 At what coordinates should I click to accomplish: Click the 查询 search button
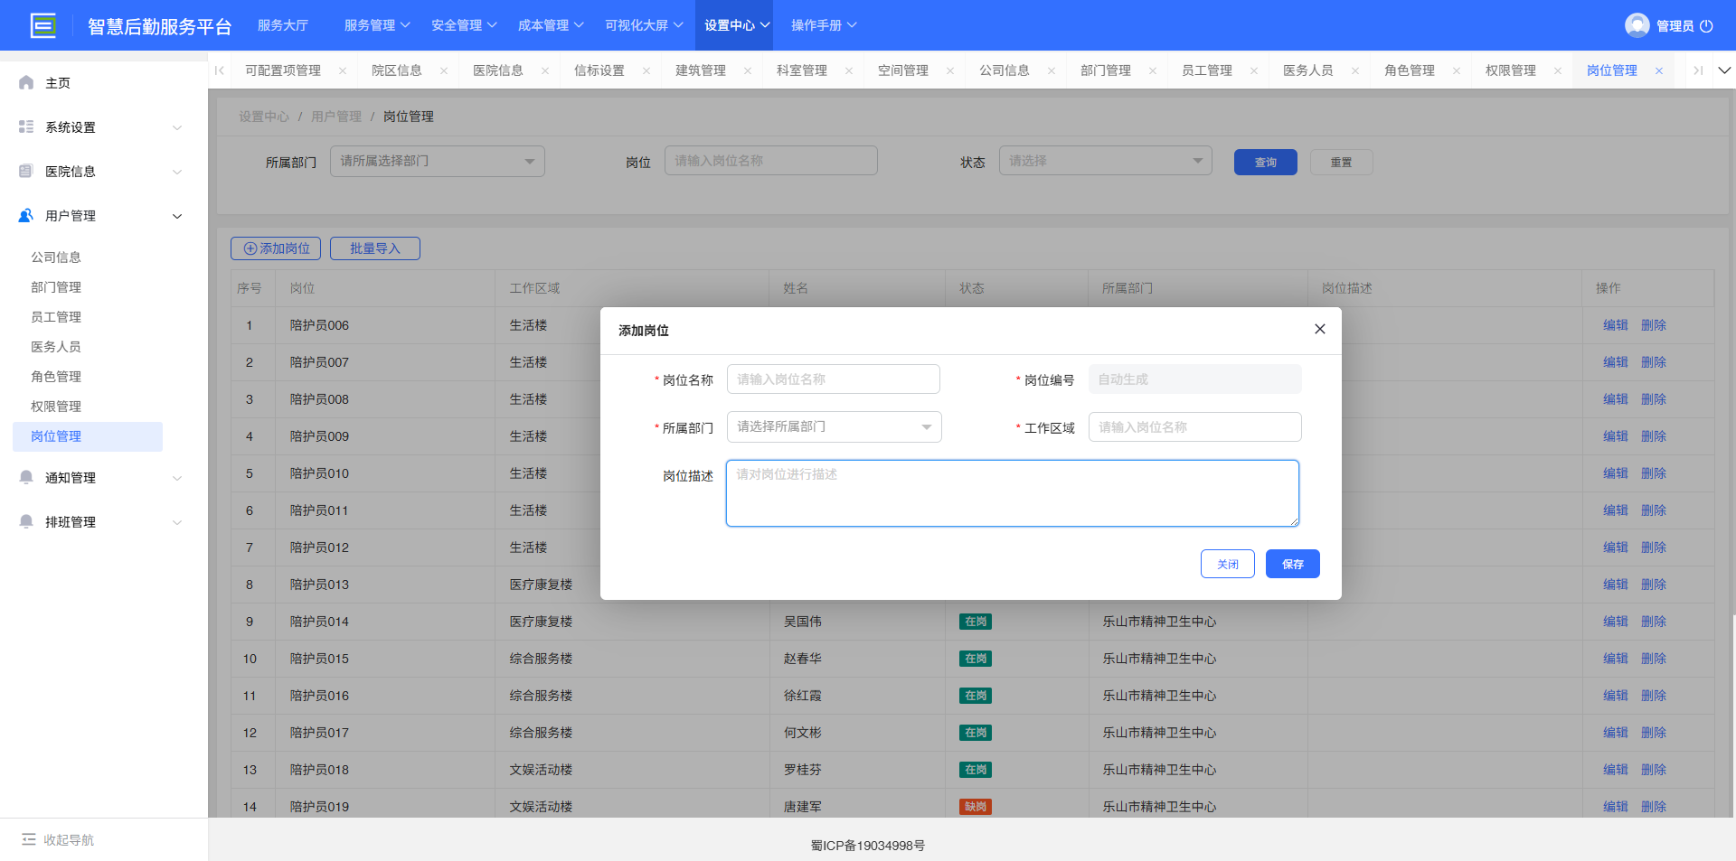(1266, 163)
